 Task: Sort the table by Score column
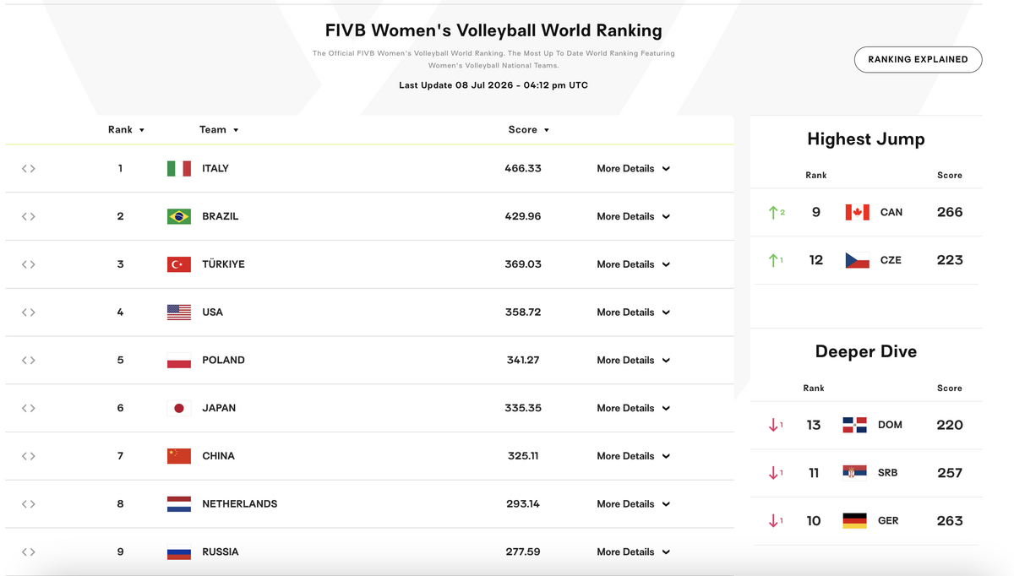(x=529, y=129)
